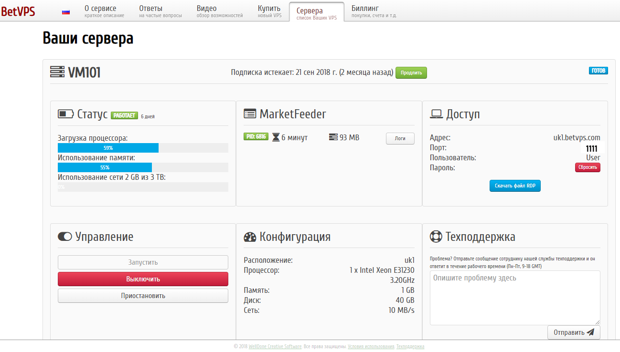Screen dimensions: 620x352
Task: Click the port value 1111
Action: click(x=591, y=149)
